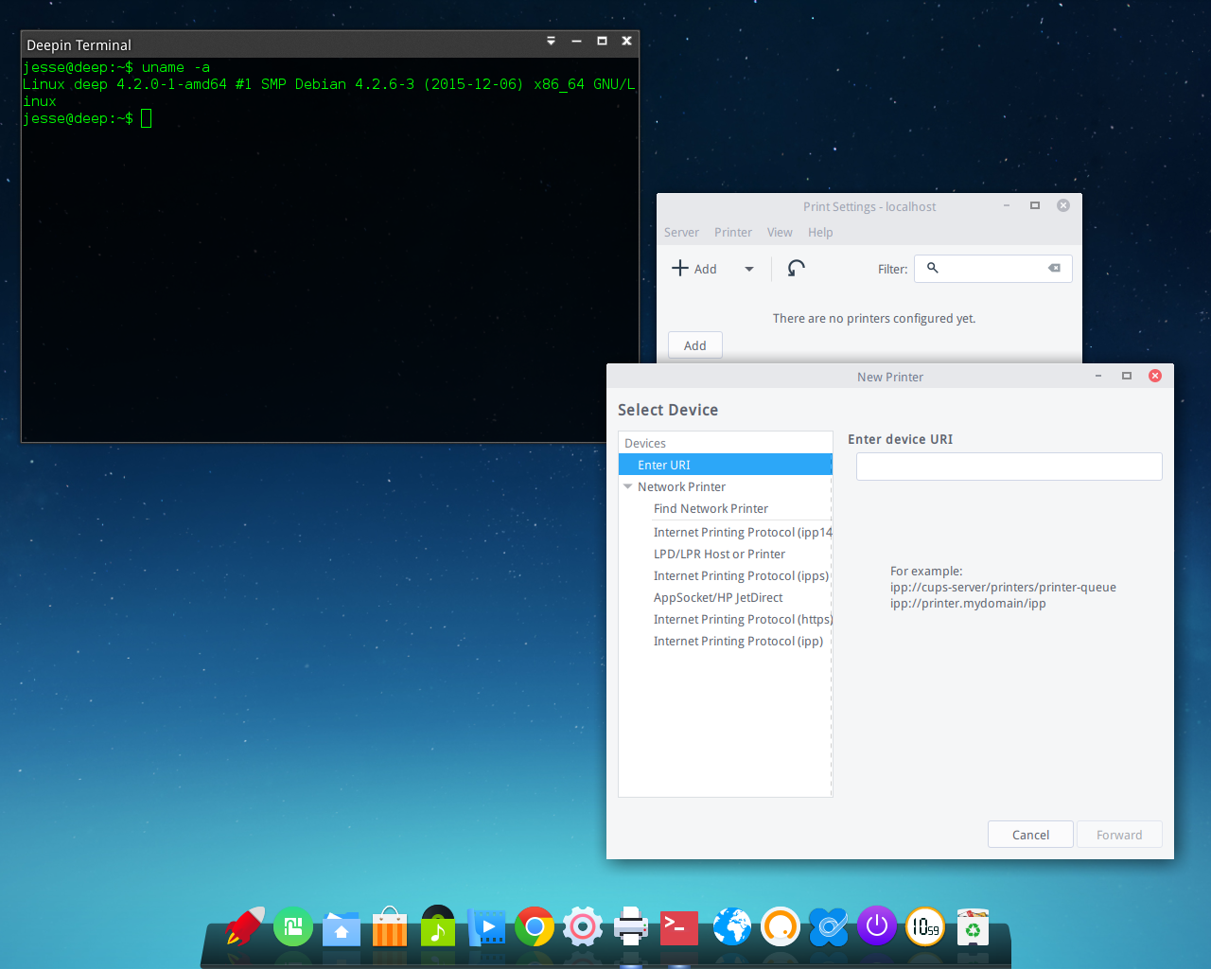
Task: Click the toolbar Add with plus sign
Action: click(x=694, y=269)
